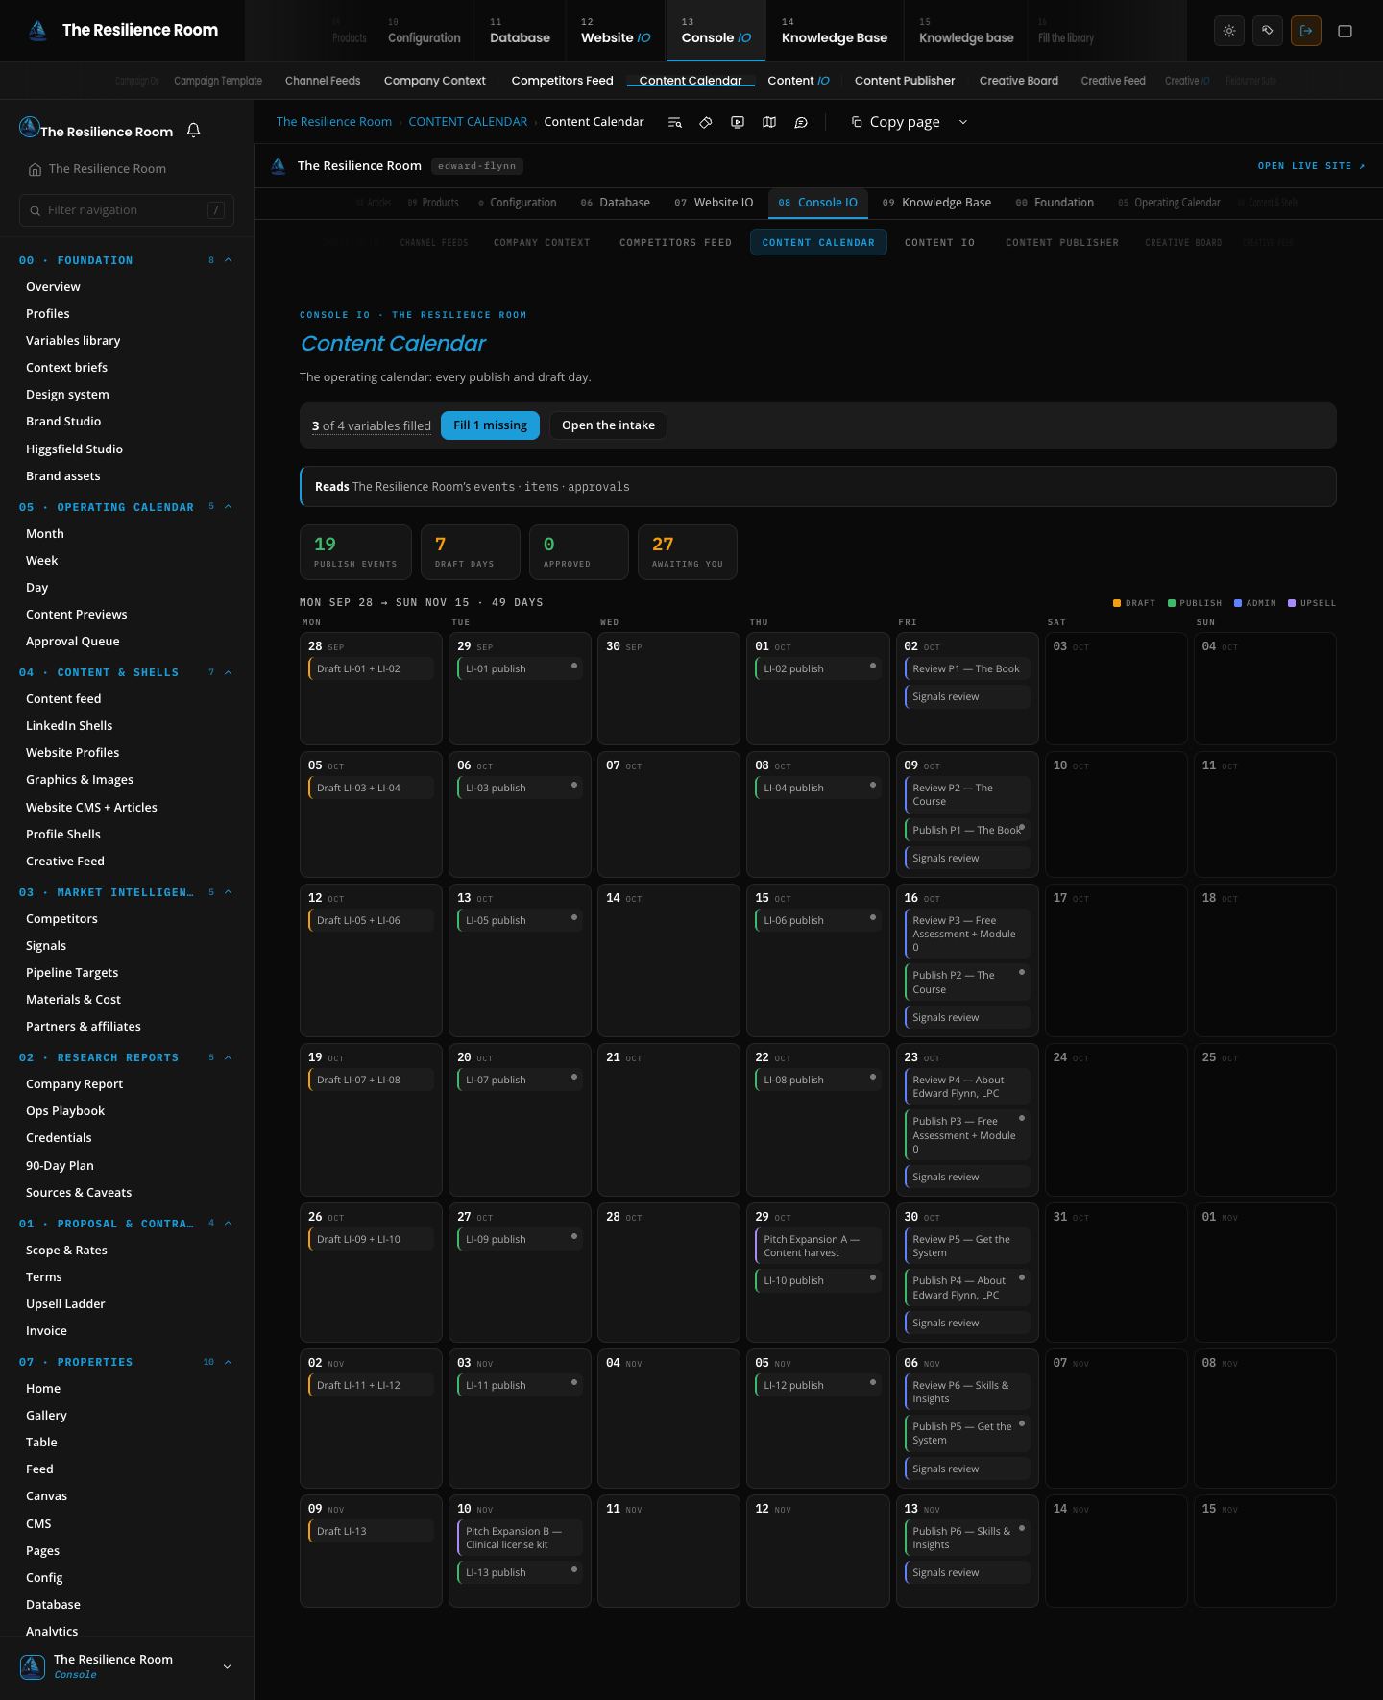Click the diamond tag icon in toolbar

[x=706, y=122]
